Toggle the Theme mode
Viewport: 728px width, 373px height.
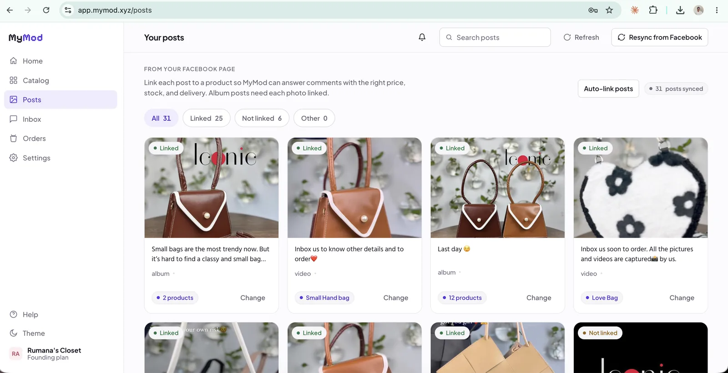coord(61,333)
